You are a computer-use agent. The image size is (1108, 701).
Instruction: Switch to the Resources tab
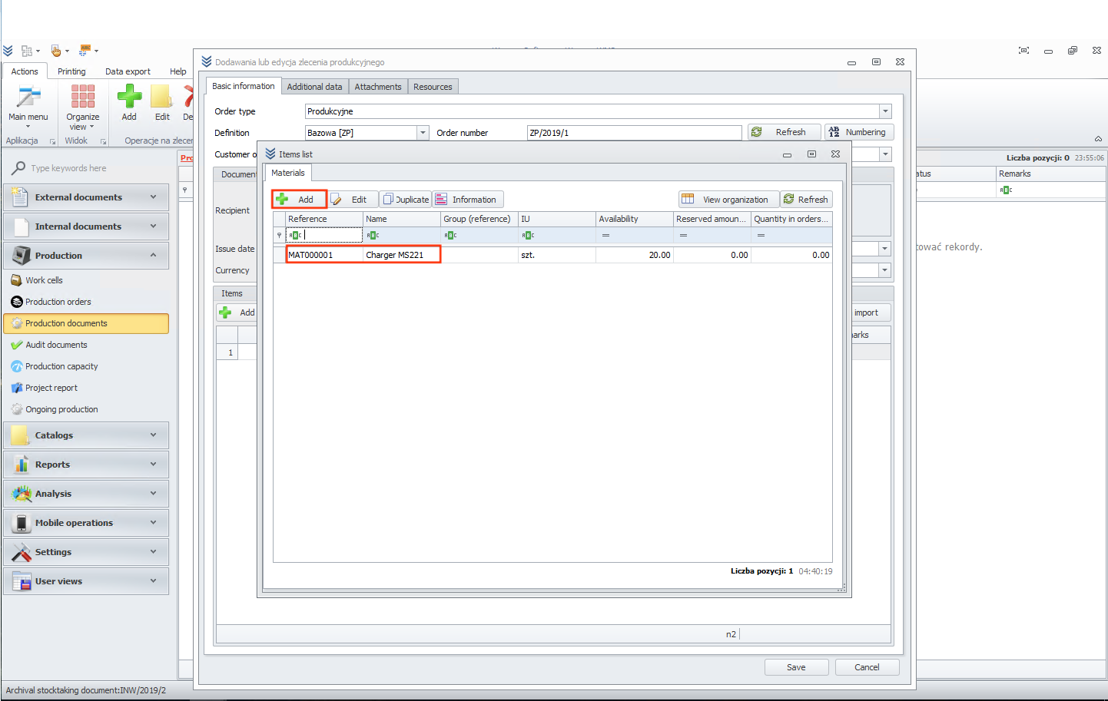(433, 87)
